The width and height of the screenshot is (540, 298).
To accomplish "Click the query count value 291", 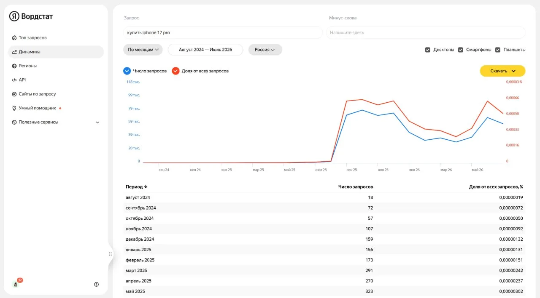I will [x=369, y=271].
